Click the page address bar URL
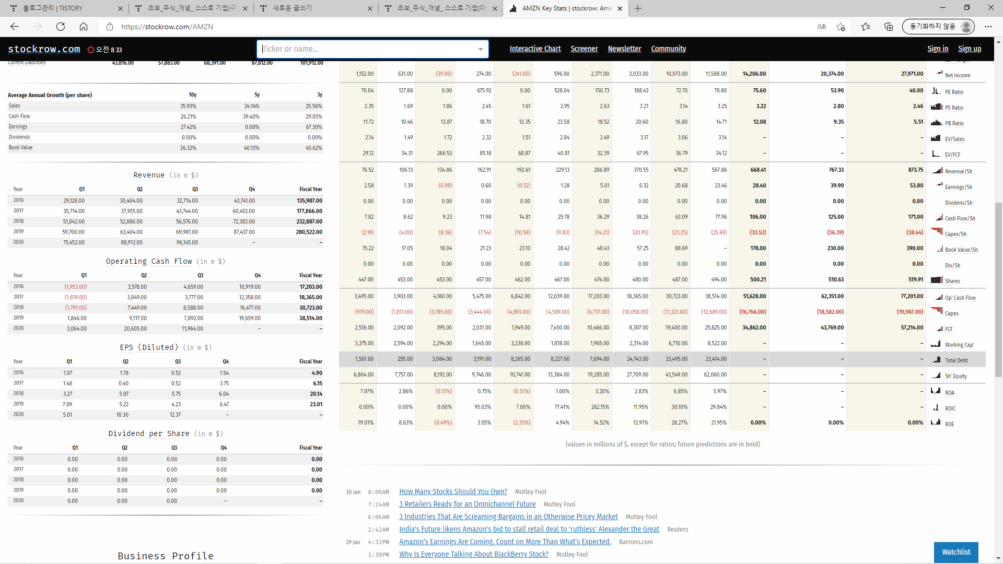This screenshot has width=1003, height=564. coord(167,27)
